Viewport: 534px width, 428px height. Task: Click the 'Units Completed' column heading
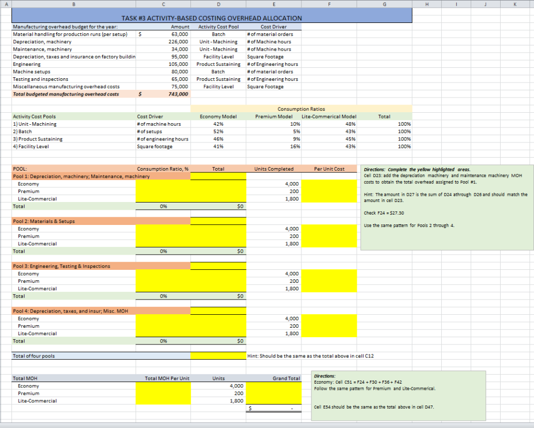point(273,169)
